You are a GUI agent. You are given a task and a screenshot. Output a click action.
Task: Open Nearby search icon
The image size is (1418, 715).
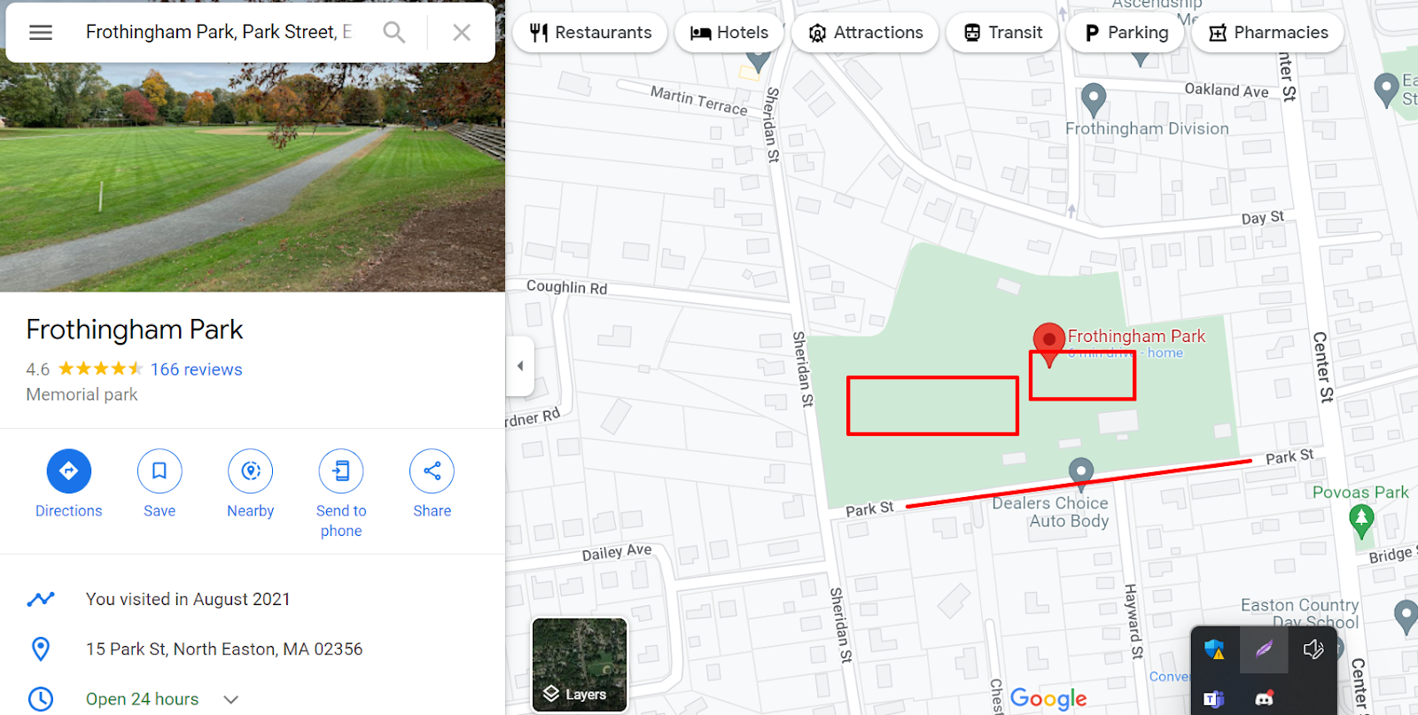pyautogui.click(x=251, y=471)
